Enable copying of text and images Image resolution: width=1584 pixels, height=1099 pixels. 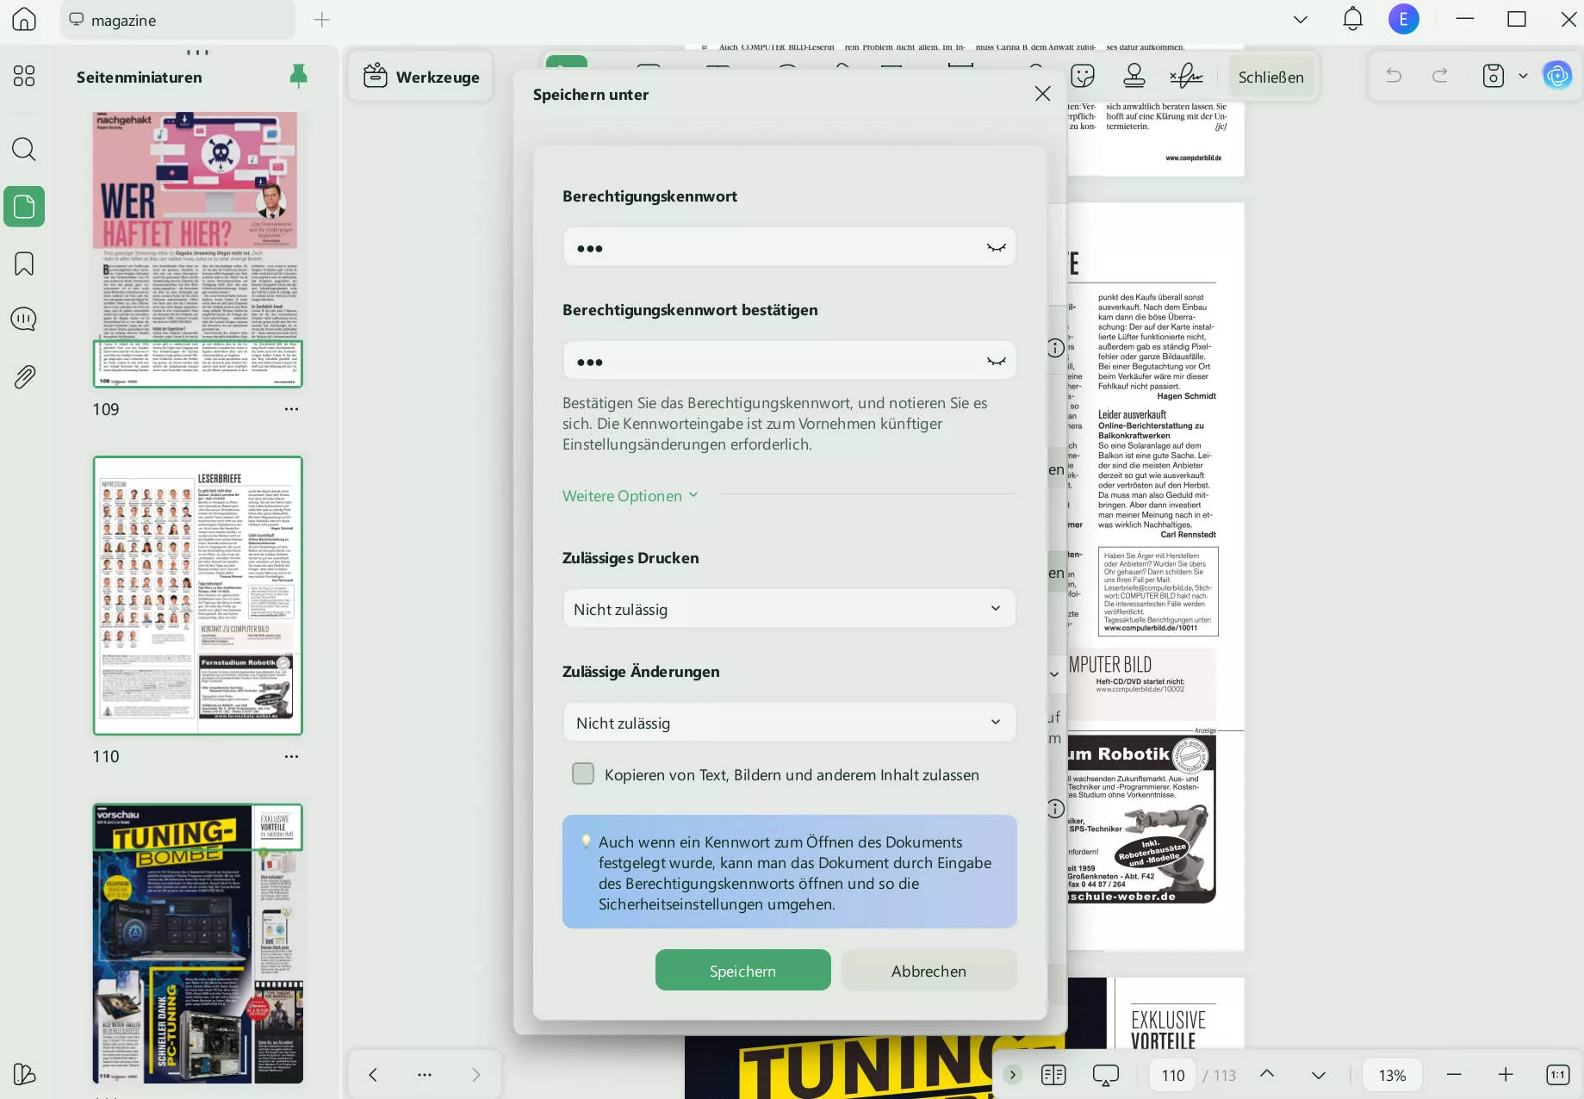click(x=583, y=774)
